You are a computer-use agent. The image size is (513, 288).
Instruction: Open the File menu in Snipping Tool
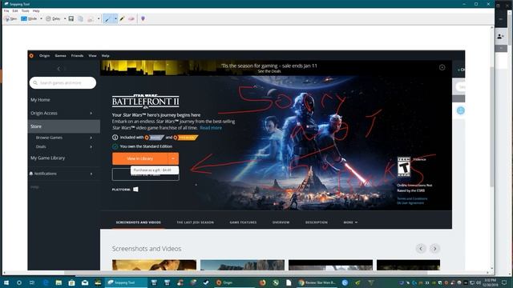6,10
